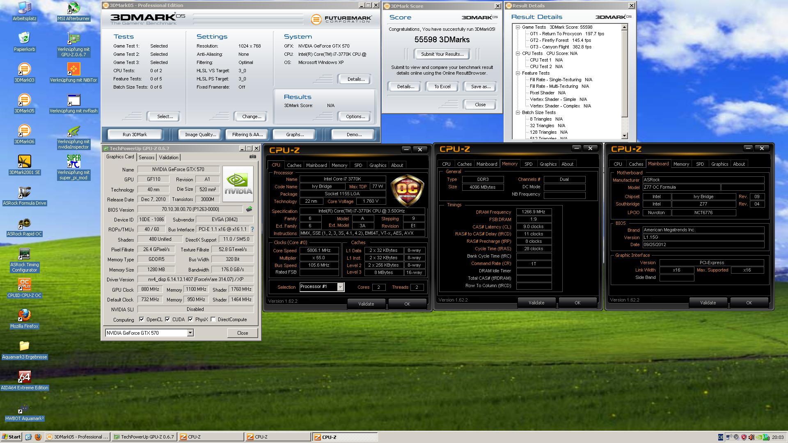Toggle the OpenCL checkbox in GPU-Z
Image resolution: width=788 pixels, height=443 pixels.
142,320
